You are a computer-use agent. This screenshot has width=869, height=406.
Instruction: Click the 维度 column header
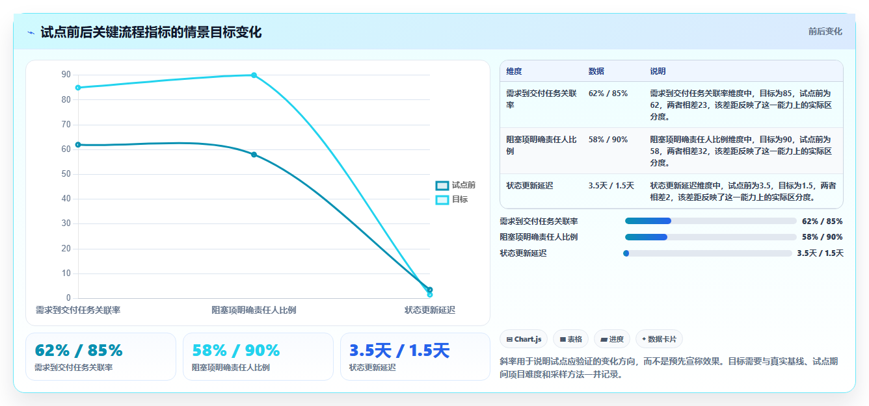click(514, 71)
